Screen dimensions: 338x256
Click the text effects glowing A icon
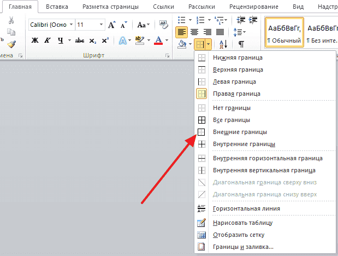(x=123, y=40)
